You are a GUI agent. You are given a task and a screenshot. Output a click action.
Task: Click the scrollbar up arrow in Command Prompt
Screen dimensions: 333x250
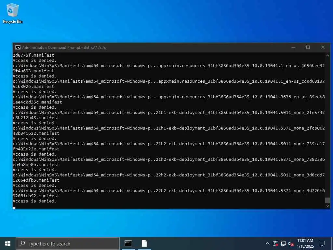coord(327,55)
